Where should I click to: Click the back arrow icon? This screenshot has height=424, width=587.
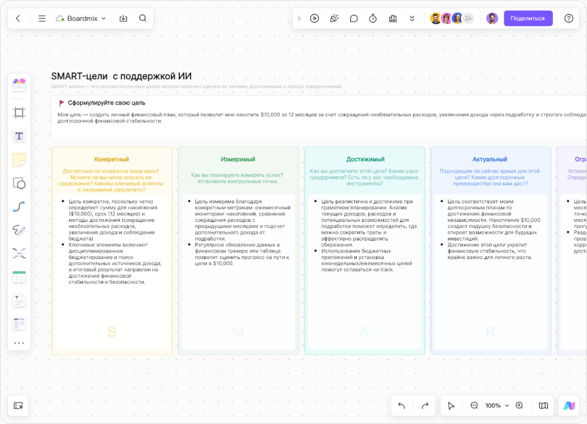[18, 19]
